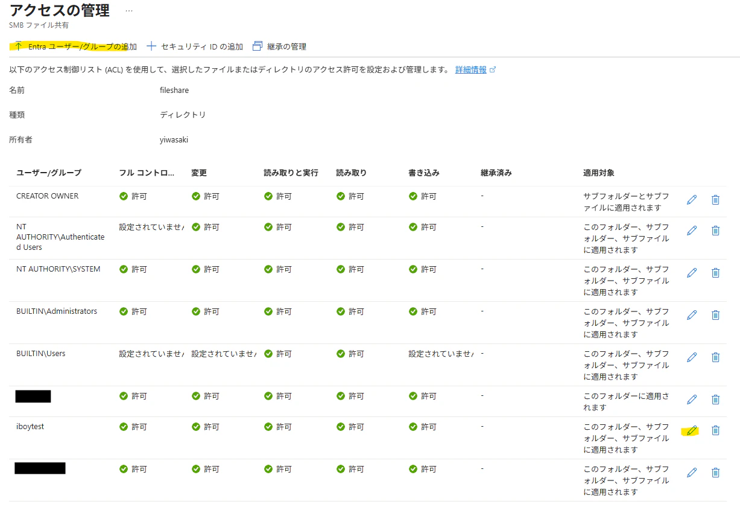Screen dimensions: 740x510
Task: Delete the entry applied only to このフォルダー
Action: point(715,400)
